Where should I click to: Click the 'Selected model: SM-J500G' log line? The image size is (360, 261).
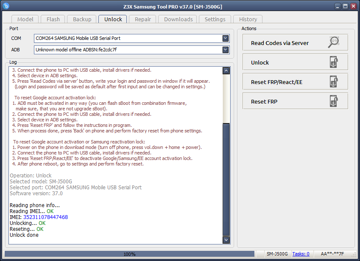tap(41, 182)
